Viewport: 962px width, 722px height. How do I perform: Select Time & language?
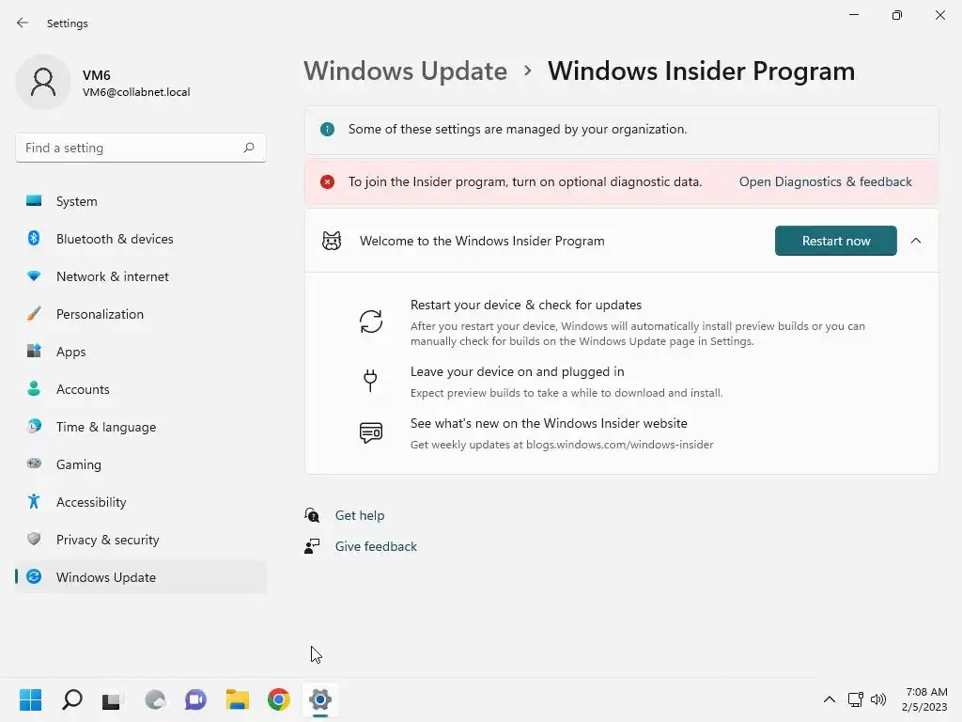click(141, 427)
